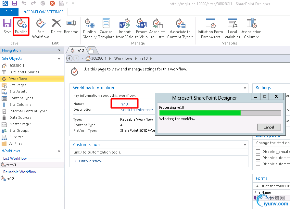Collapse the Site Objects section
The height and width of the screenshot is (209, 290).
pyautogui.click(x=59, y=59)
